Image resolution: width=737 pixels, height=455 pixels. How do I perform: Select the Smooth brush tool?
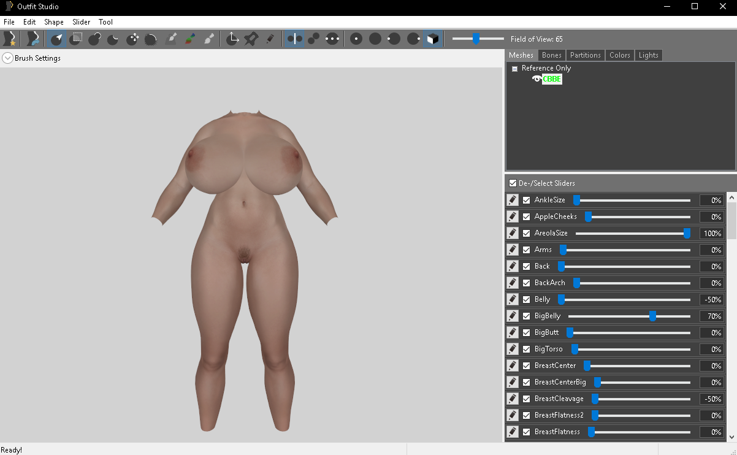(151, 39)
